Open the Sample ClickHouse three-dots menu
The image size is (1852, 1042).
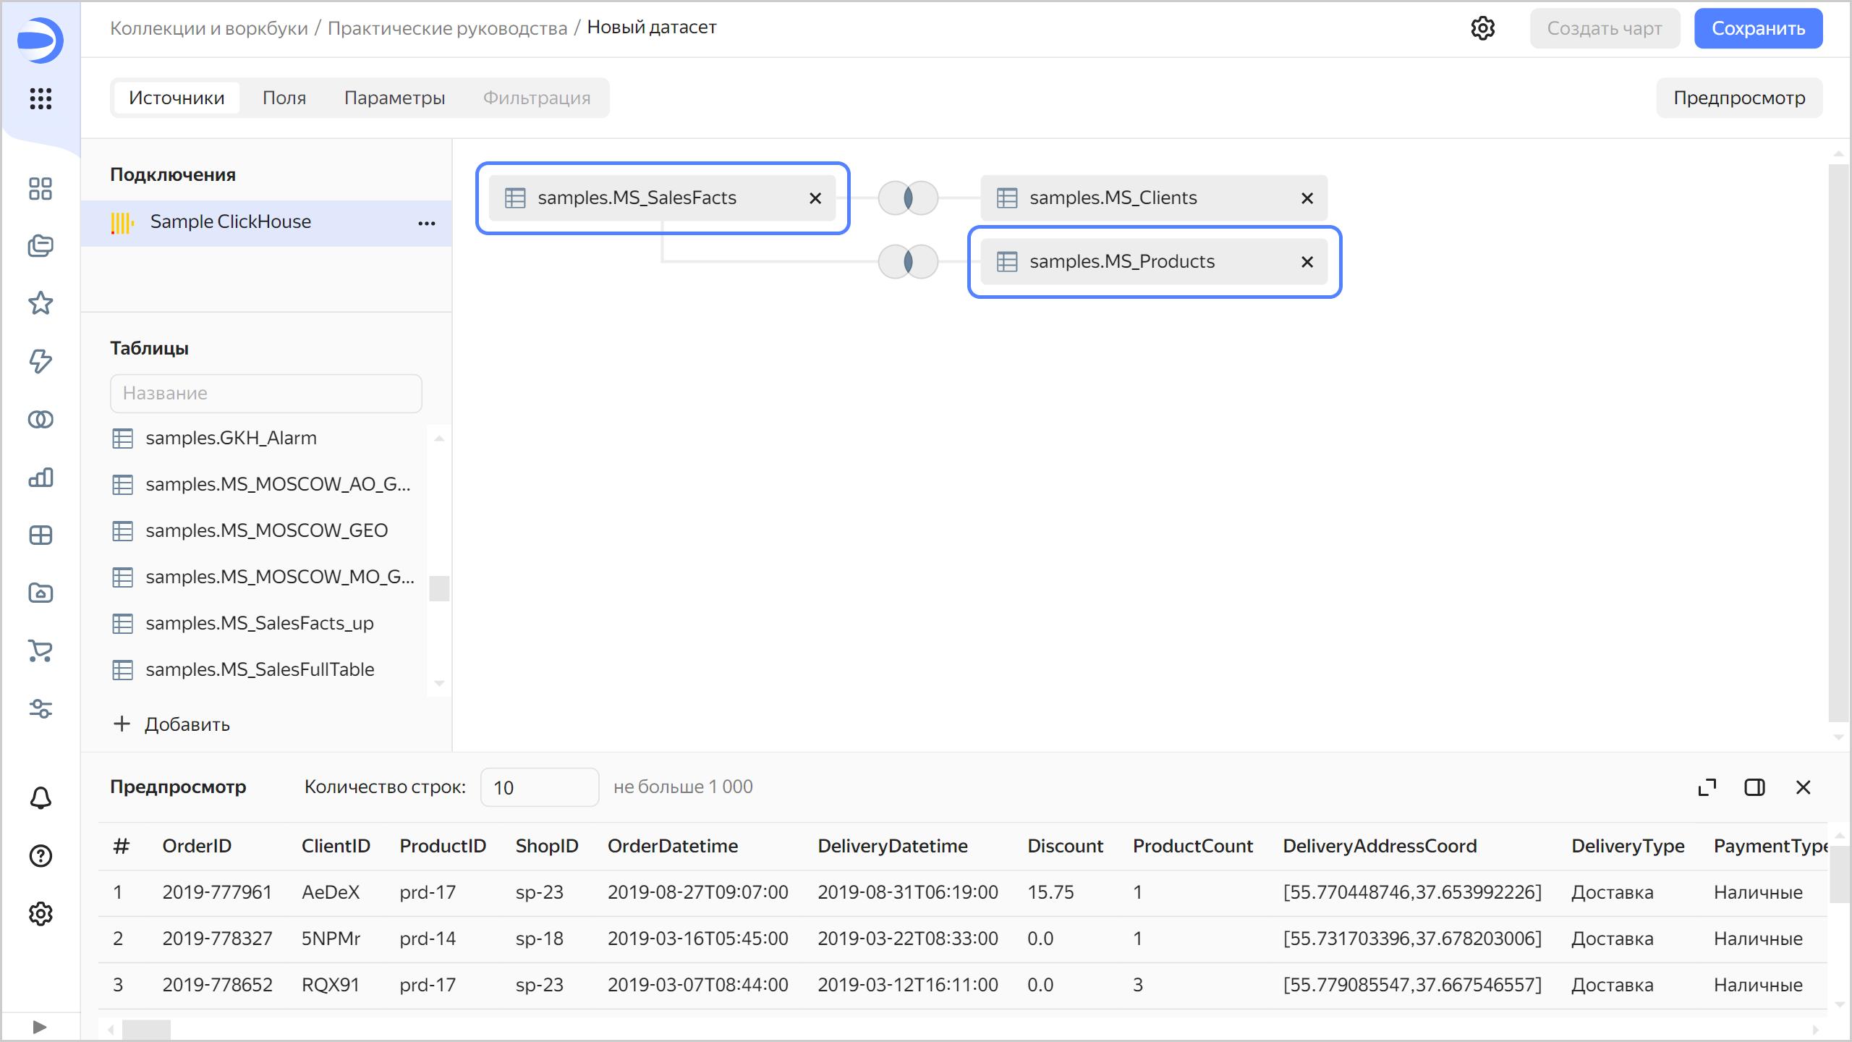coord(427,223)
